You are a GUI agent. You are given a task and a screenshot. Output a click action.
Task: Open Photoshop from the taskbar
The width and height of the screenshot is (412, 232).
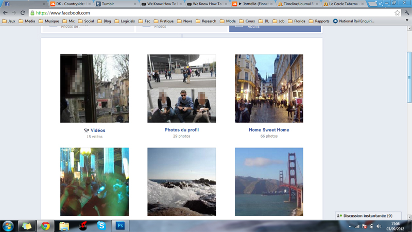[x=120, y=226]
